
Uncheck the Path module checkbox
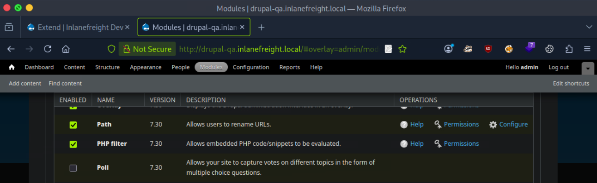click(73, 125)
